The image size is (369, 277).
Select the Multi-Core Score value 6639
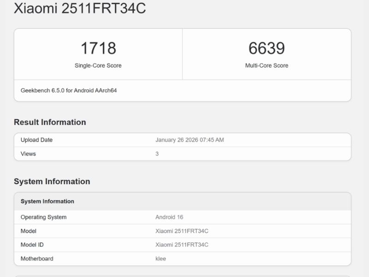tap(266, 46)
